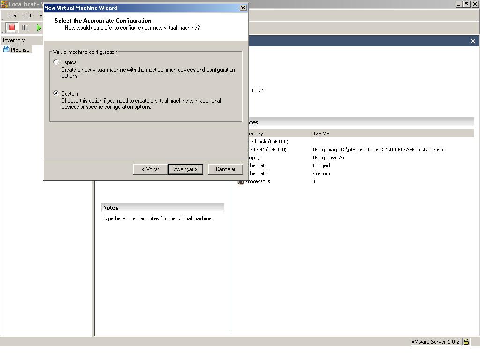Open the File menu
The image size is (480, 360).
pyautogui.click(x=12, y=15)
